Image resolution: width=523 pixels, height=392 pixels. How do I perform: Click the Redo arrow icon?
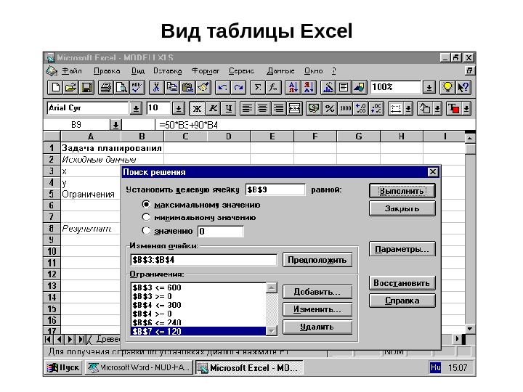click(238, 88)
